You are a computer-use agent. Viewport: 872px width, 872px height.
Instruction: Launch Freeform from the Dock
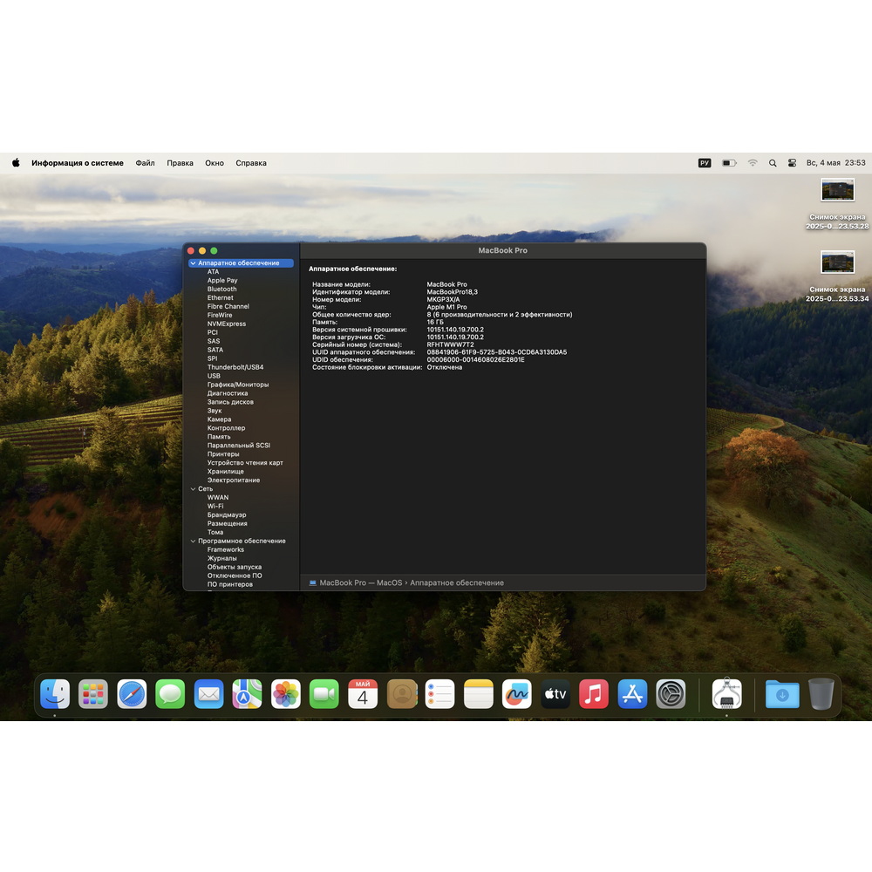(516, 694)
